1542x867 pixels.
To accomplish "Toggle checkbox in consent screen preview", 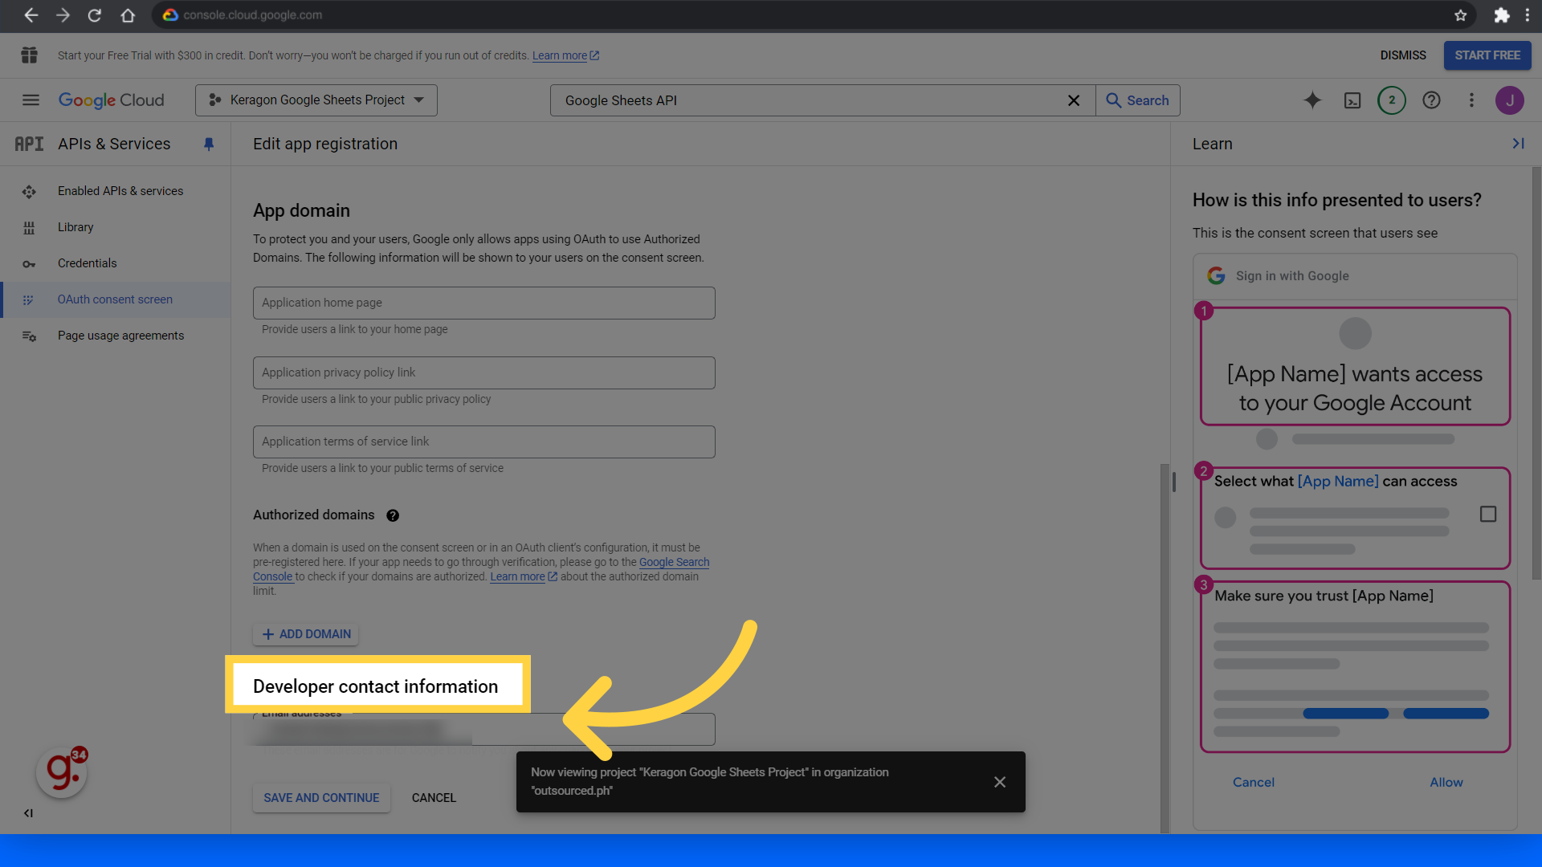I will tap(1488, 514).
